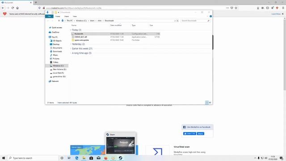Click Learn More in the notification bar

[x=276, y=14]
